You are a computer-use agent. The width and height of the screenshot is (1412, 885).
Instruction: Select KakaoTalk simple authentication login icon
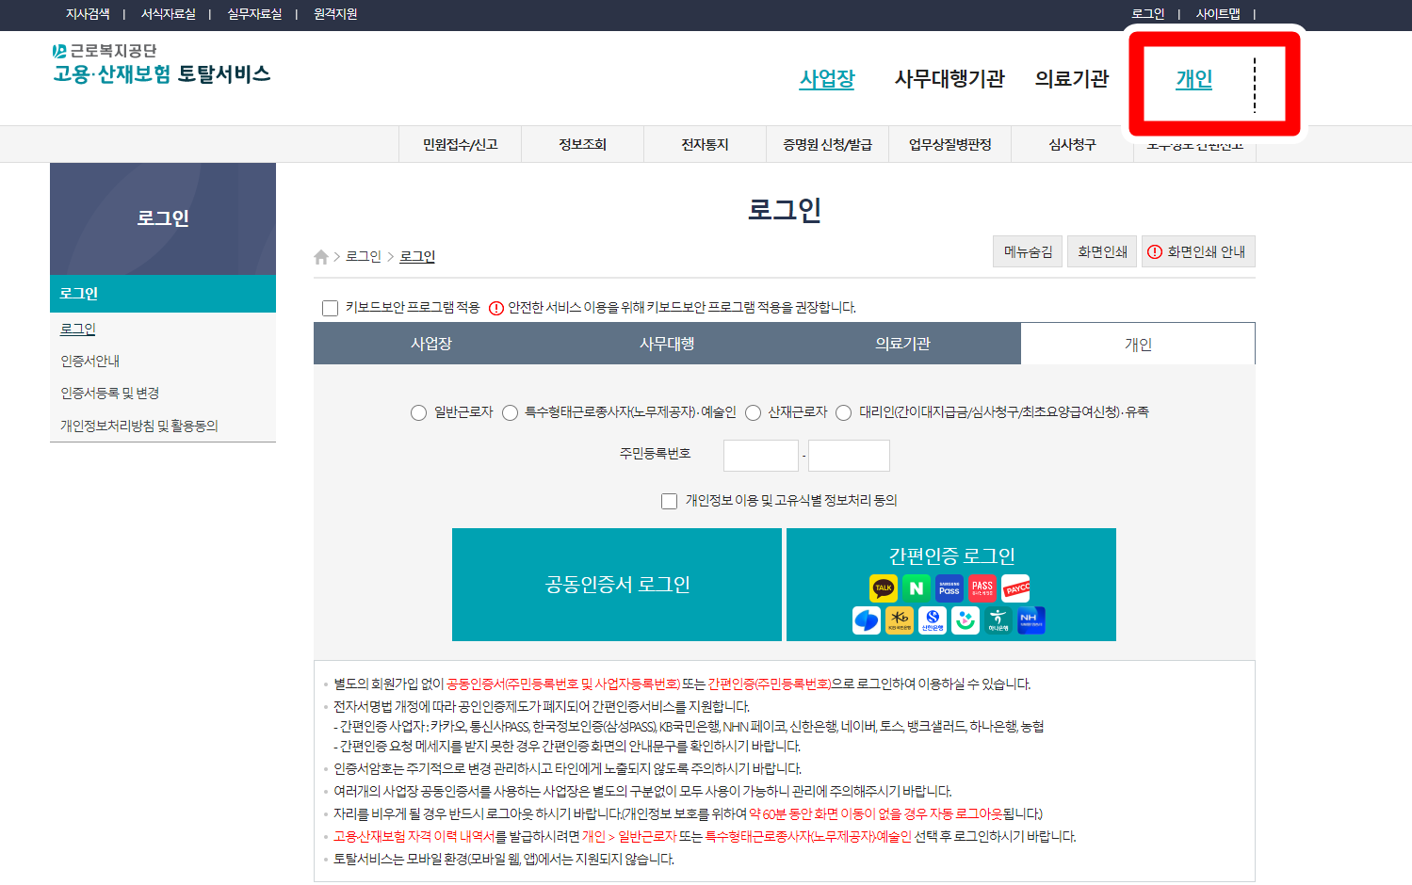click(x=884, y=587)
